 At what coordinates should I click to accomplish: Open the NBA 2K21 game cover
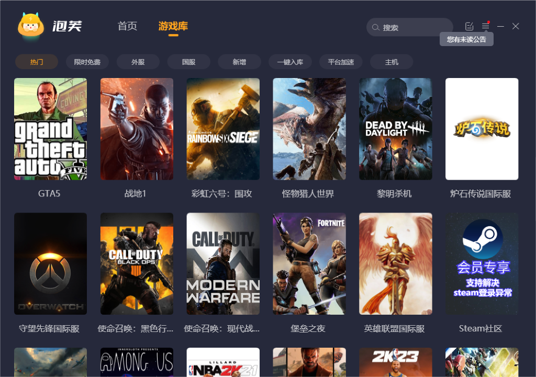tap(223, 362)
